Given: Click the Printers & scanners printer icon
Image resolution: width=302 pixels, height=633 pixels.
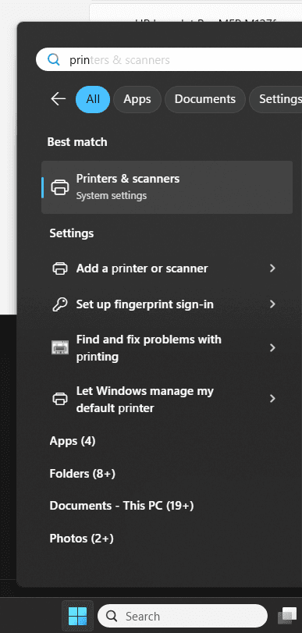Looking at the screenshot, I should click(x=60, y=187).
